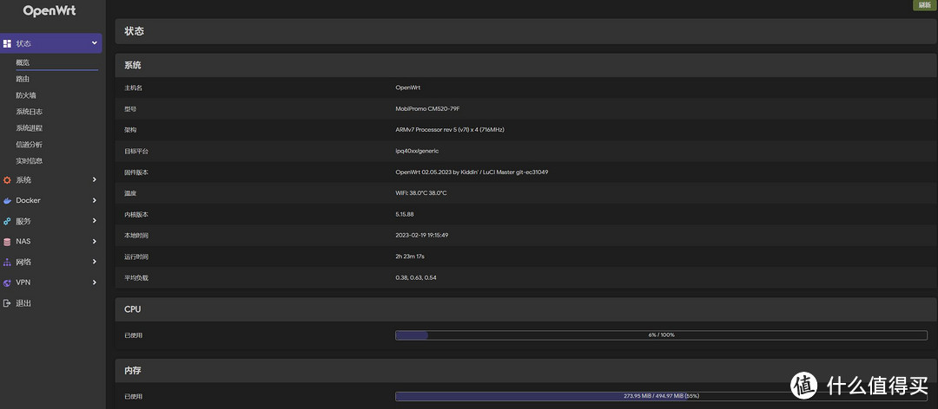Select 防火墙 in the sidebar

tap(26, 95)
